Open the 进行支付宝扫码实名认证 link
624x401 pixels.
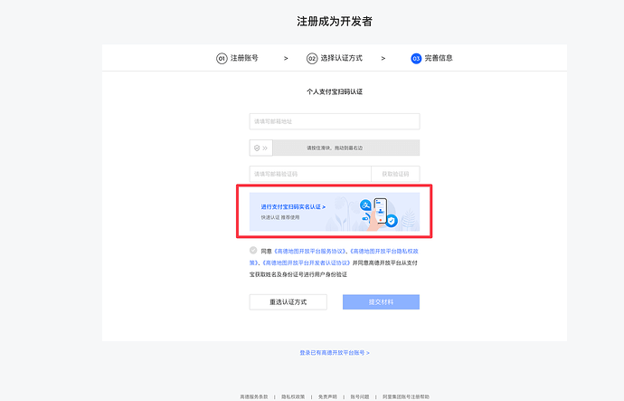point(293,206)
